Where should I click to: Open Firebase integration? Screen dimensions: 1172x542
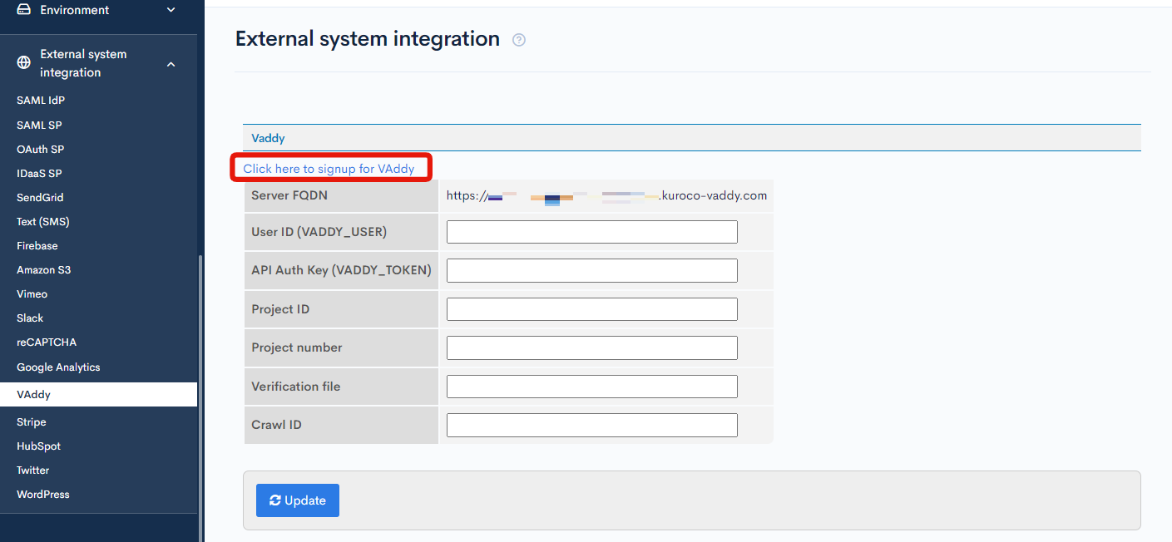(37, 245)
